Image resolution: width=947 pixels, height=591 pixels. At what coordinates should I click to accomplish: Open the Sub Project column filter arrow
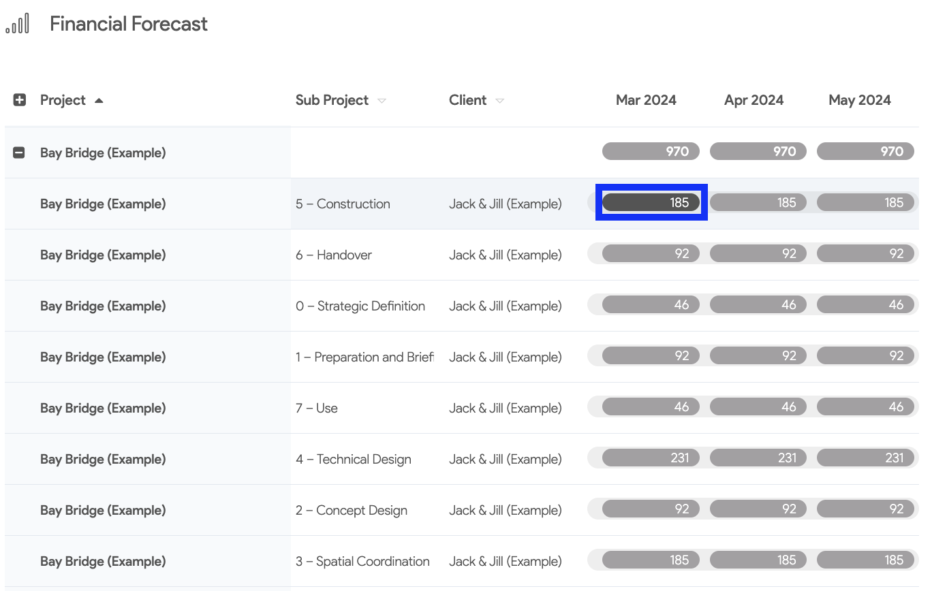click(382, 101)
